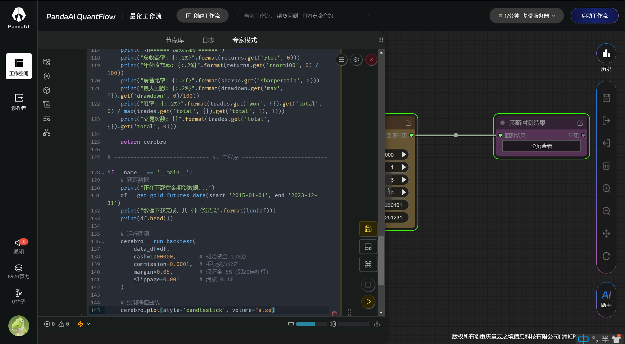The image size is (625, 344).
Task: Open the file tree panel icon
Action: (x=47, y=62)
